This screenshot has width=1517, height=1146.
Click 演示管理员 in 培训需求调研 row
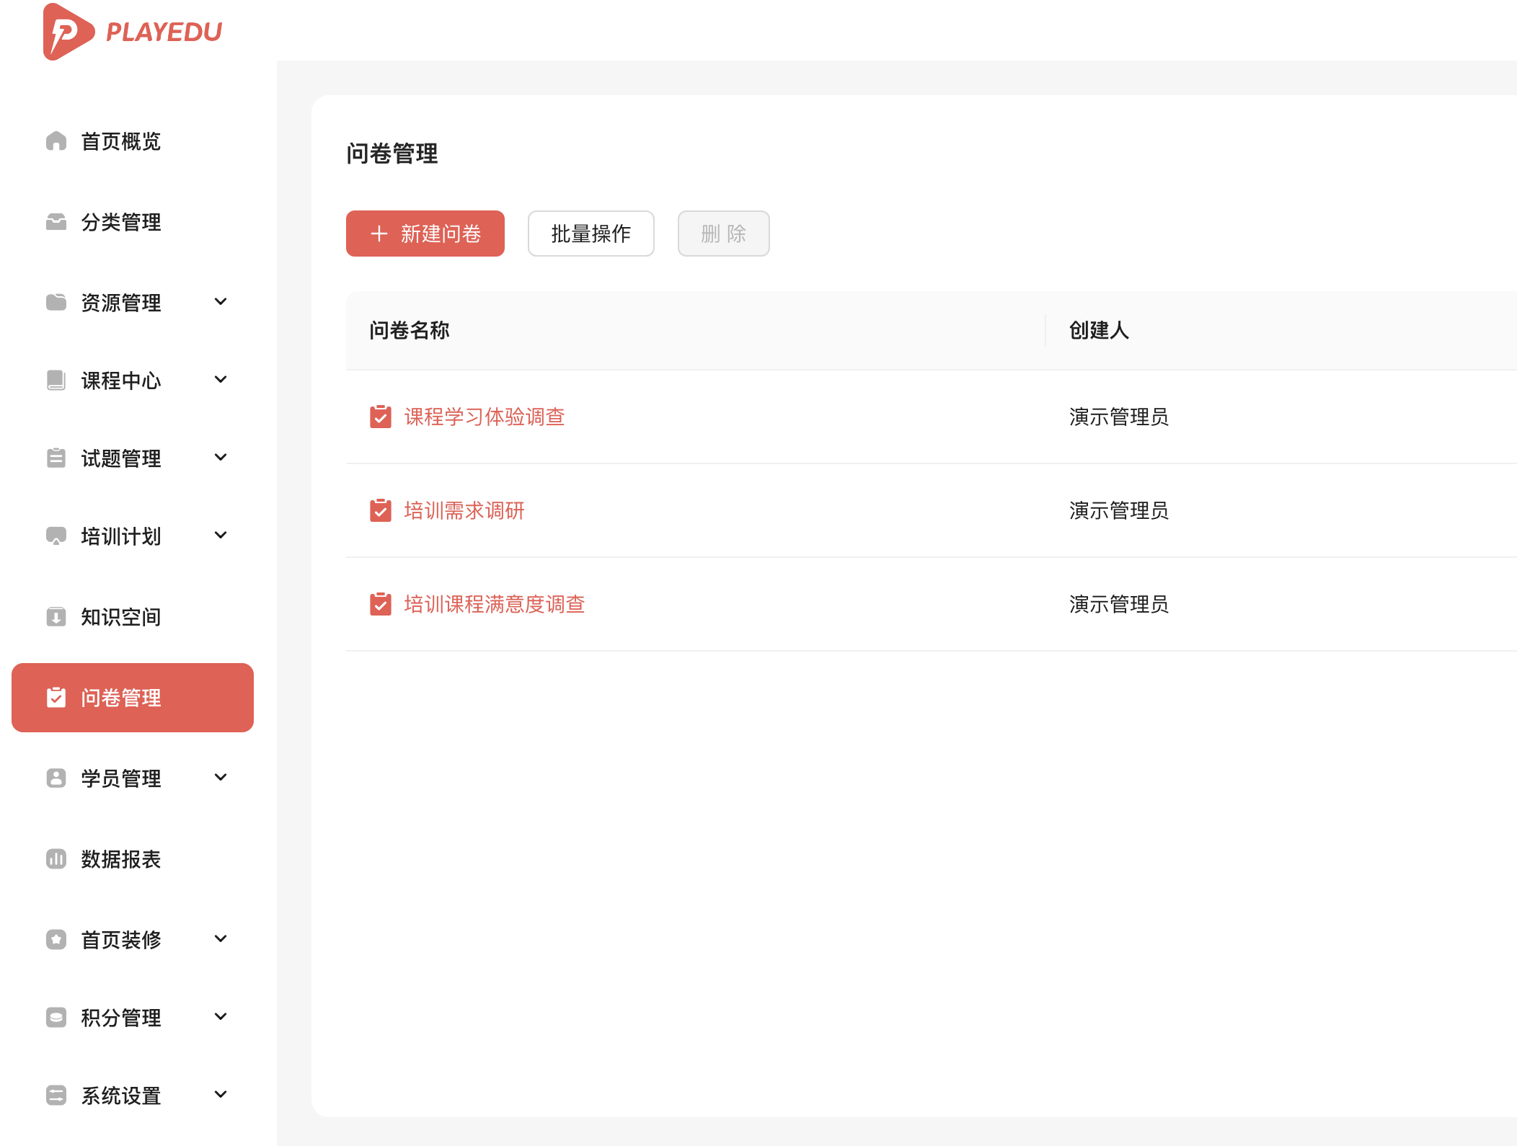tap(1119, 510)
